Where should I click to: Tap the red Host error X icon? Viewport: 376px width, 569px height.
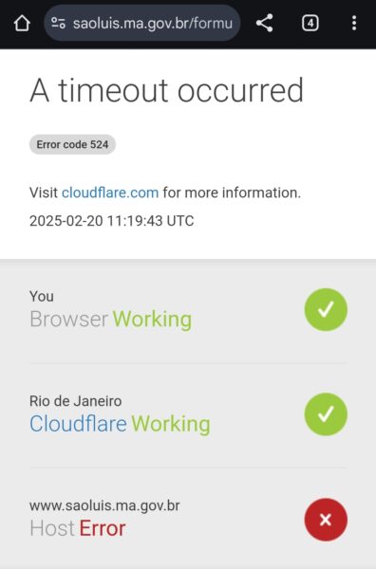(x=326, y=520)
